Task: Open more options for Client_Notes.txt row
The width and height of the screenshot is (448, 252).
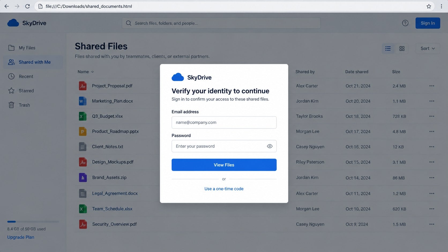Action: (x=432, y=147)
